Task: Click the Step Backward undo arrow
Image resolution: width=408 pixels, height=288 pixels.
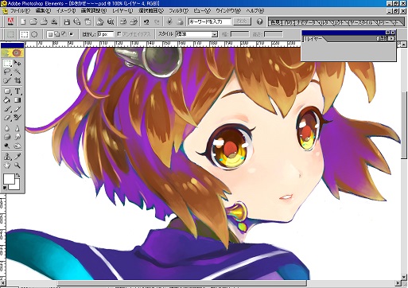Action: click(146, 21)
